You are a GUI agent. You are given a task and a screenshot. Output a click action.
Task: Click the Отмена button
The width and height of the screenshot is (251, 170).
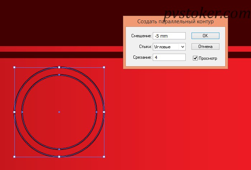[x=205, y=47]
